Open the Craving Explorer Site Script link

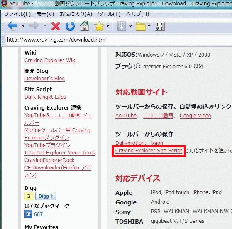click(x=149, y=151)
